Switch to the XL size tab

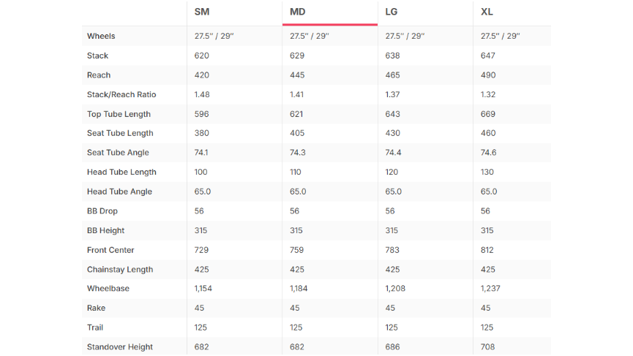click(x=487, y=12)
